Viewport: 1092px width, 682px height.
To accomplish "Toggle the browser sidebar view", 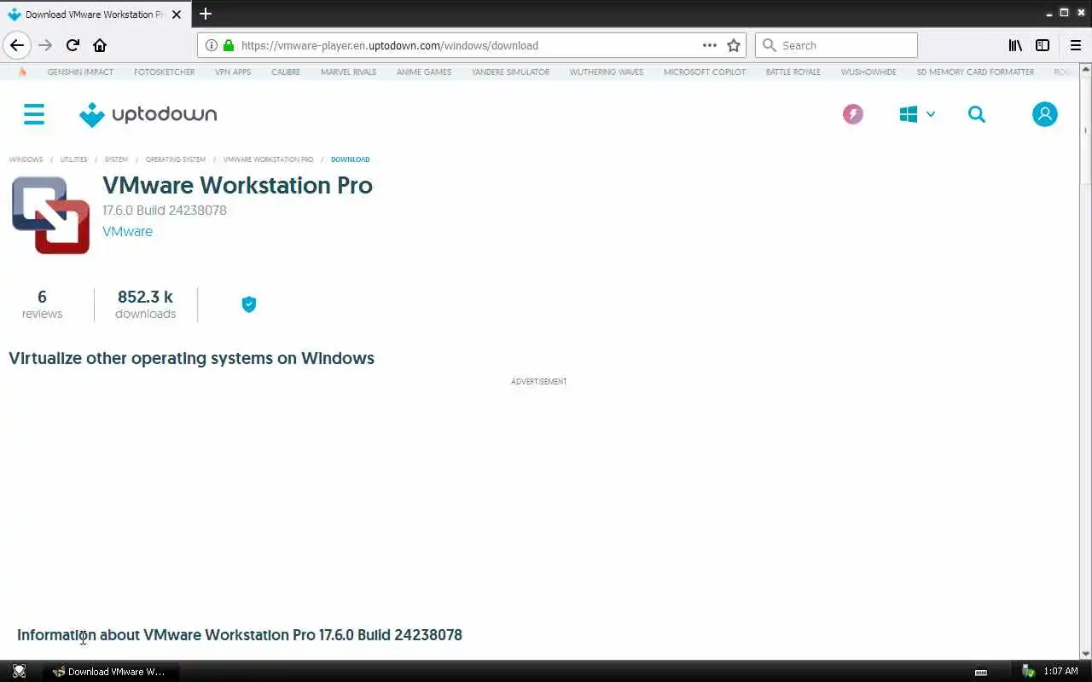I will pos(1043,45).
